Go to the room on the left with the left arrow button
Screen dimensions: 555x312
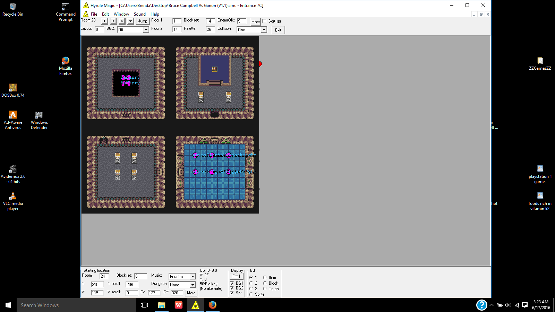click(104, 21)
